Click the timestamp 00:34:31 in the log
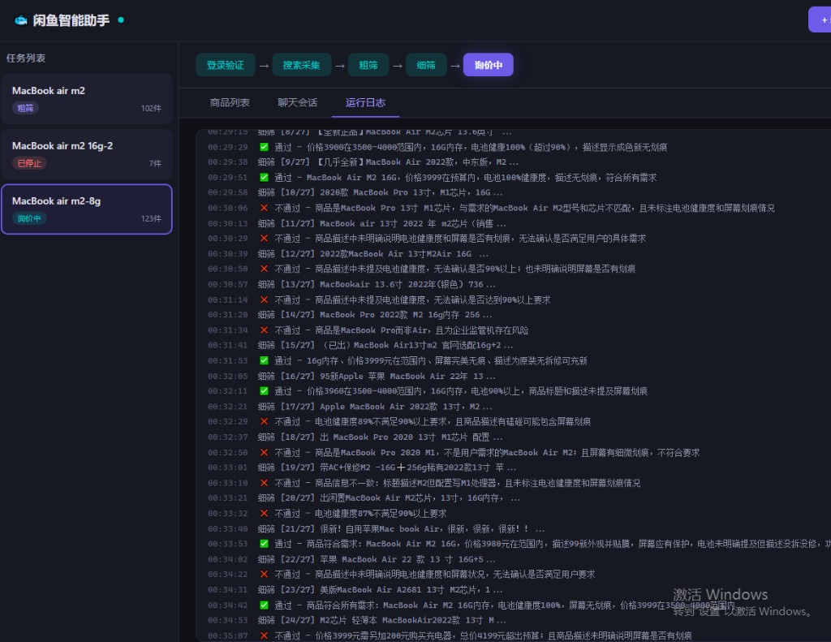 (228, 589)
